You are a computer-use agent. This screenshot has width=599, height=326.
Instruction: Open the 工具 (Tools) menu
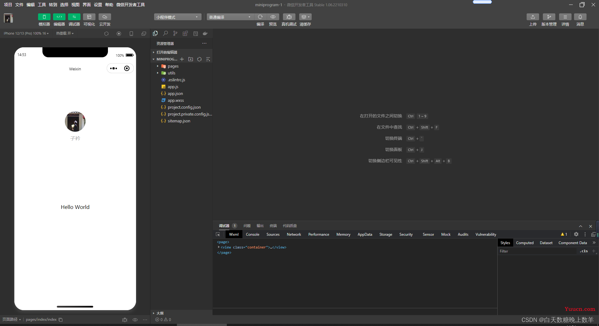coord(42,5)
